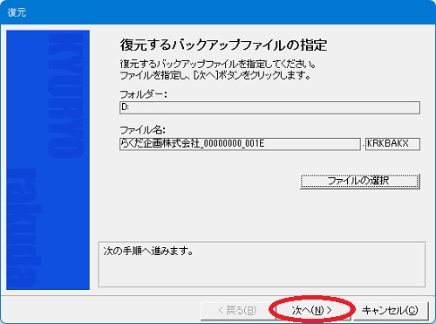Click the フォルダー: label
This screenshot has width=436, height=324.
click(x=144, y=94)
